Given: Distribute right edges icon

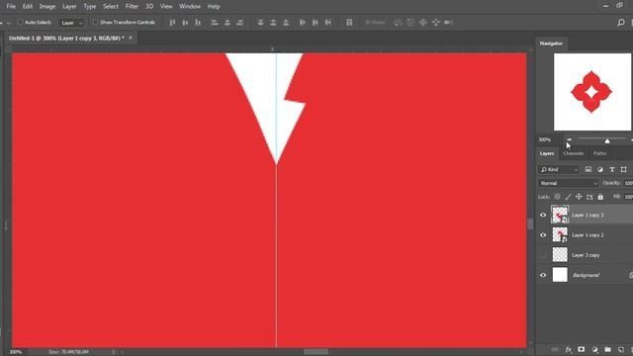Looking at the screenshot, I should [x=328, y=23].
